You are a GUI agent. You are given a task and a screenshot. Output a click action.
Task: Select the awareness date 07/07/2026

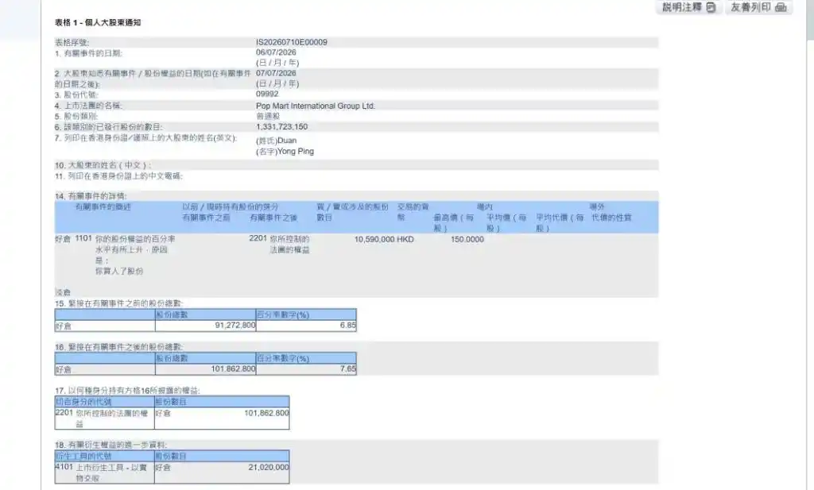[276, 73]
